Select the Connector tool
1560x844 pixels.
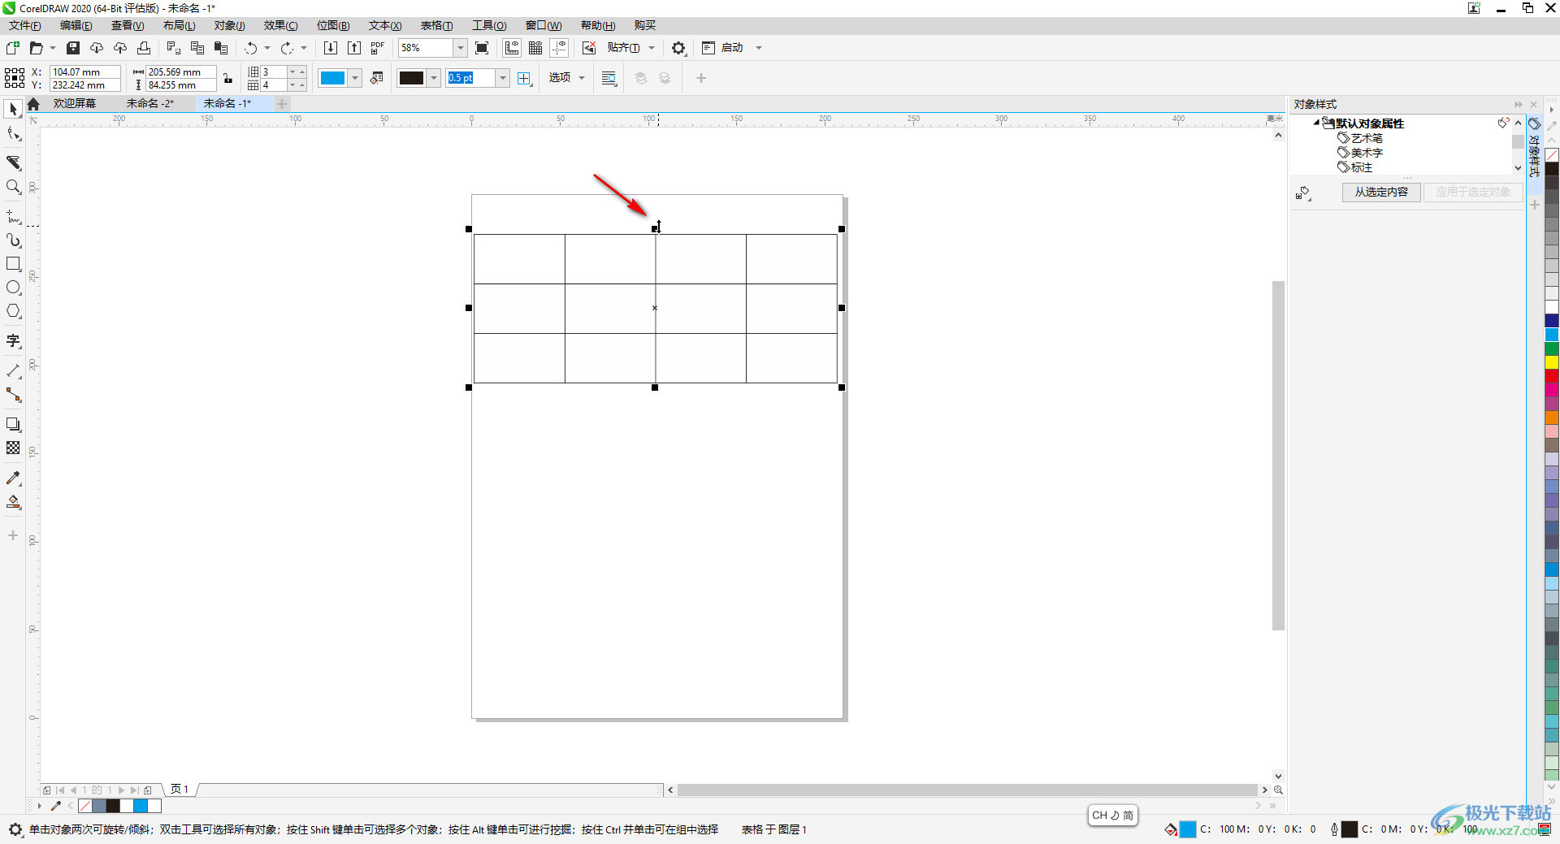click(13, 395)
